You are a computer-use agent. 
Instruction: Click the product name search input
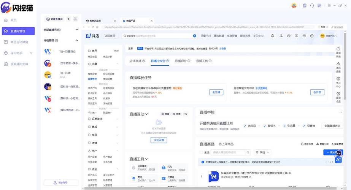(x=228, y=152)
